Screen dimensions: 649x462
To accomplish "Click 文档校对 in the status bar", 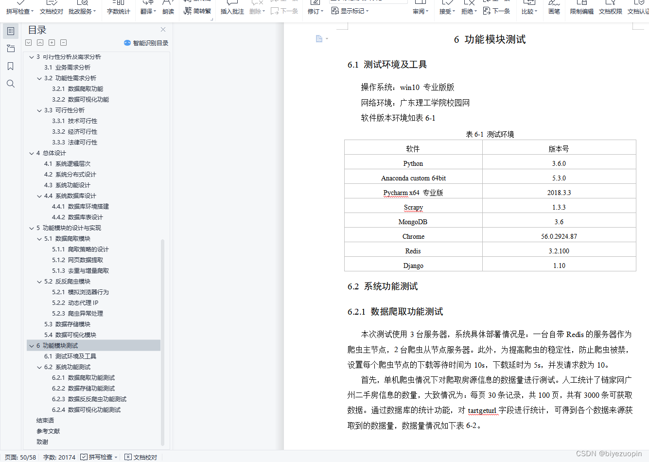I will [141, 457].
